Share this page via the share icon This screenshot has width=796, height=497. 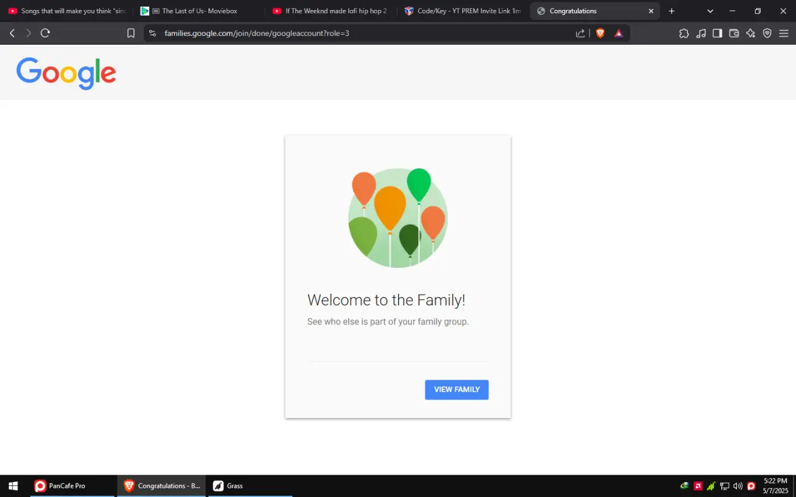coord(580,34)
